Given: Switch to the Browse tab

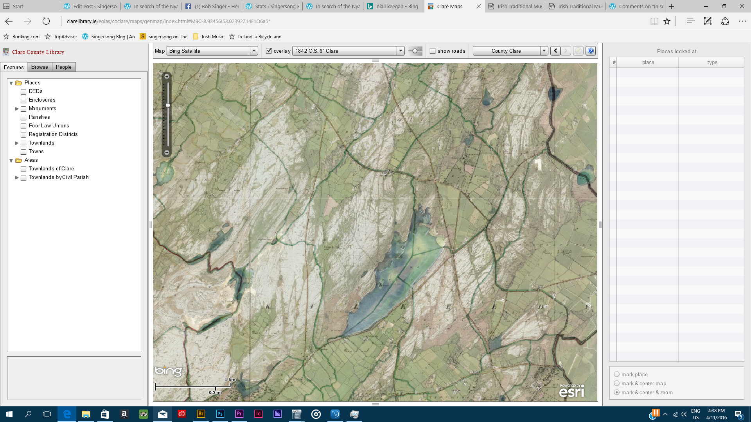Looking at the screenshot, I should tap(40, 67).
